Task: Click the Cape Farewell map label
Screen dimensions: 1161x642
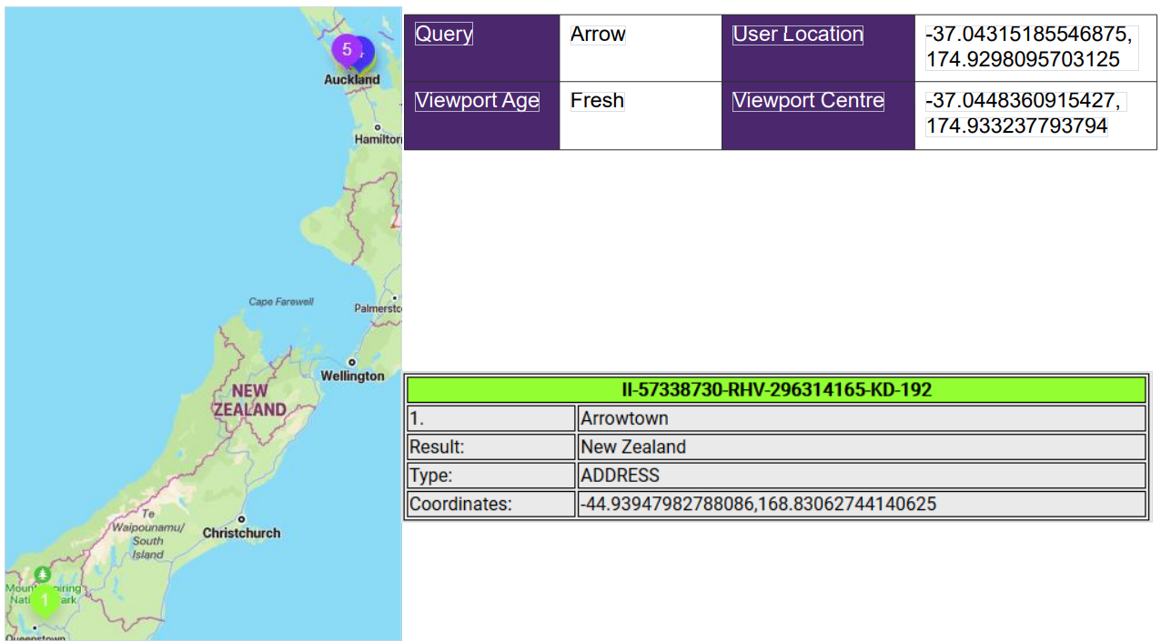Action: [x=281, y=302]
